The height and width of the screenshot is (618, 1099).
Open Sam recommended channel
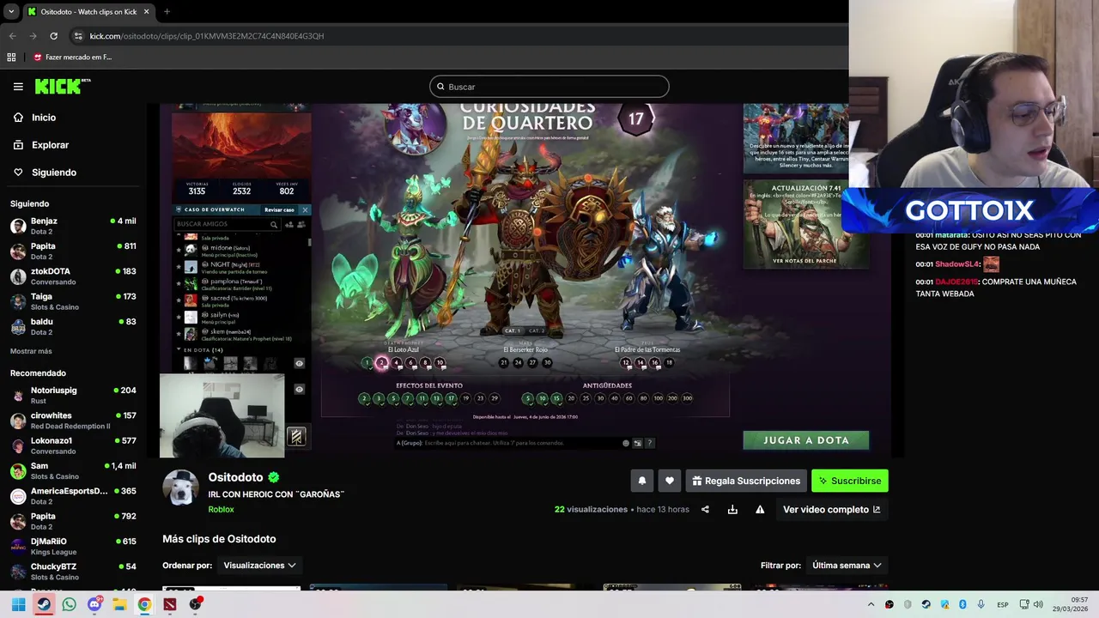[x=73, y=470]
